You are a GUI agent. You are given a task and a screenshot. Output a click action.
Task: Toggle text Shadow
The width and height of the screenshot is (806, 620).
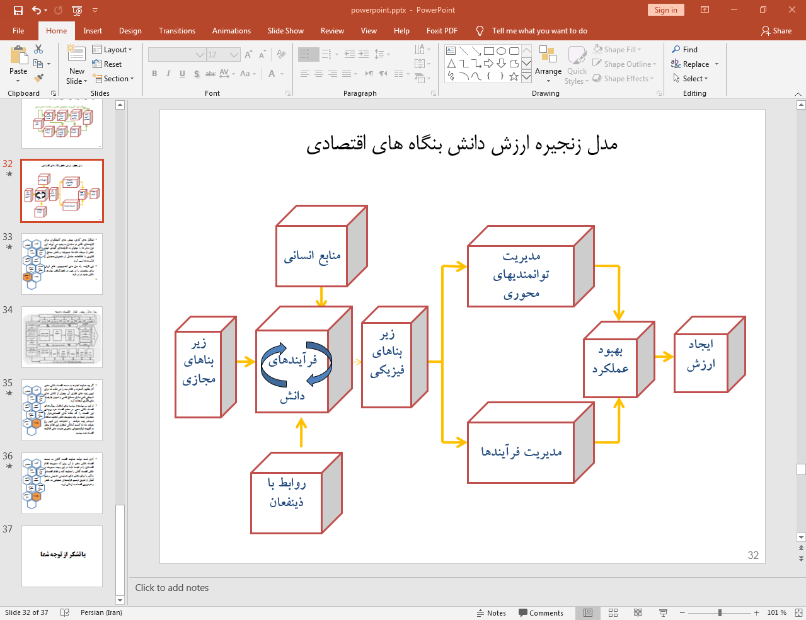click(x=197, y=74)
